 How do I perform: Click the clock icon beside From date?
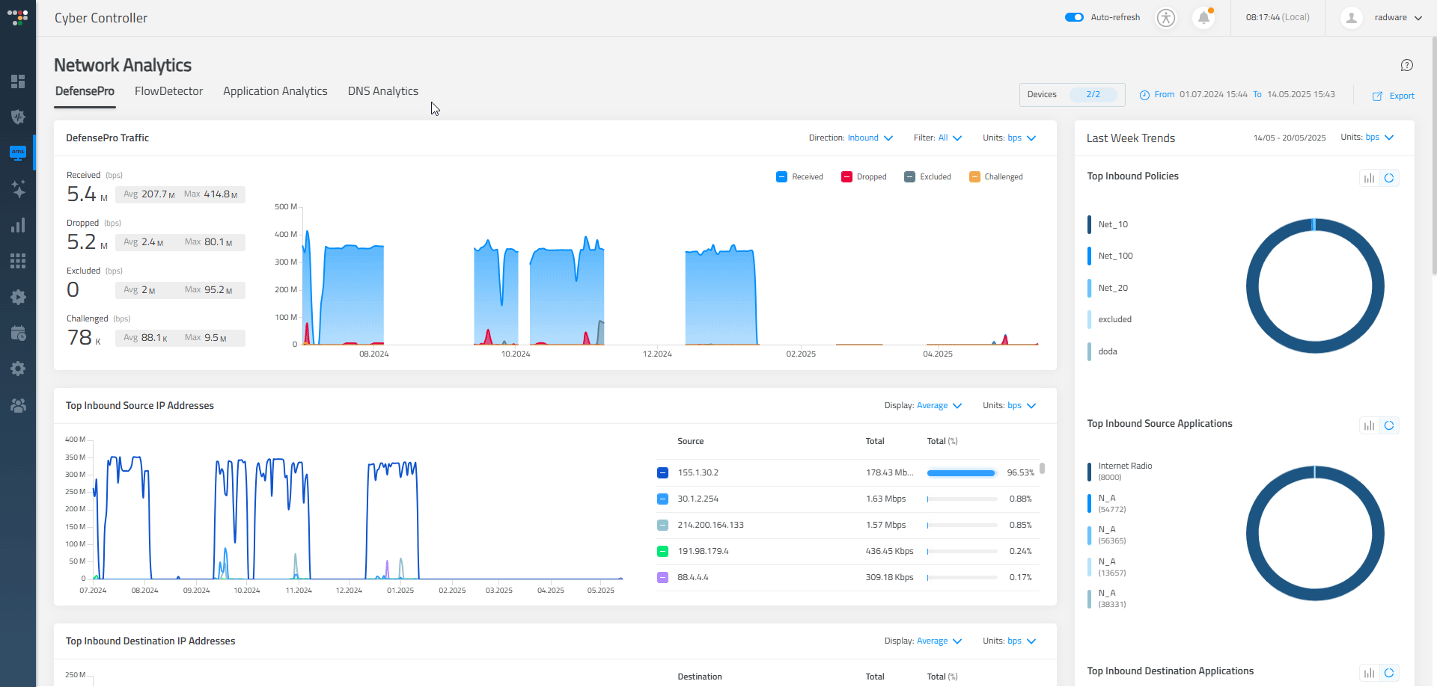pyautogui.click(x=1144, y=95)
